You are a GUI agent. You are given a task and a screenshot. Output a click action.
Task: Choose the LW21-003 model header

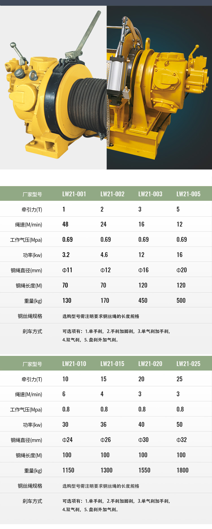coord(150,194)
